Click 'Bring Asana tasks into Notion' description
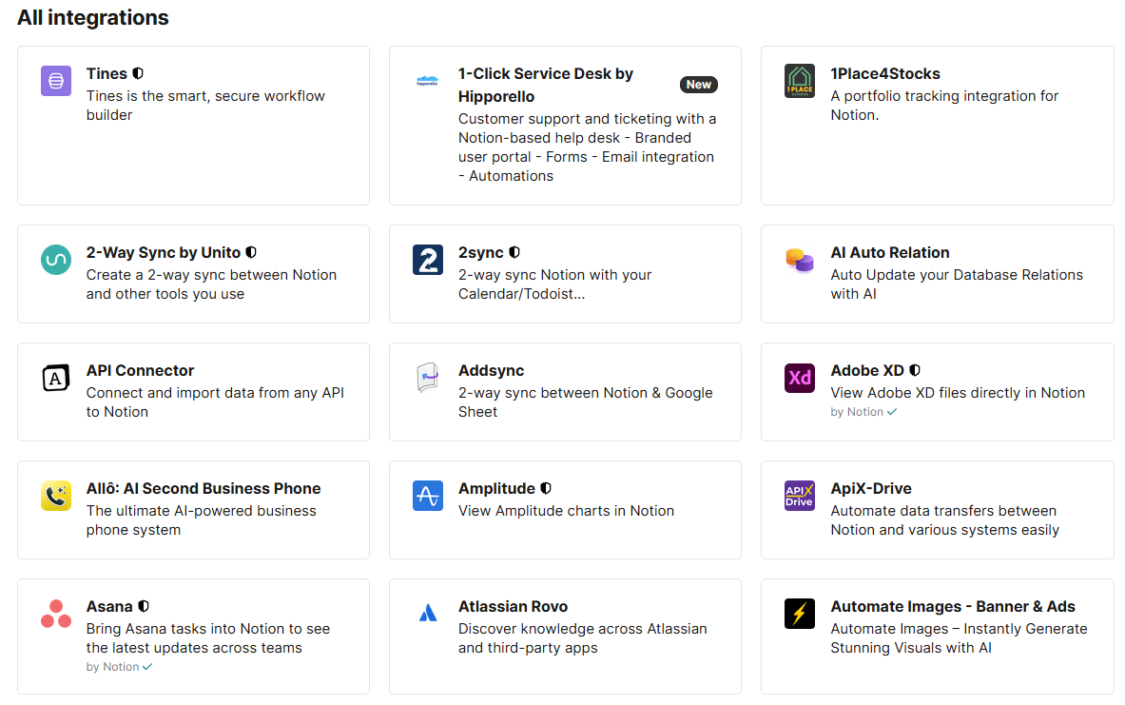This screenshot has height=705, width=1125. click(208, 638)
